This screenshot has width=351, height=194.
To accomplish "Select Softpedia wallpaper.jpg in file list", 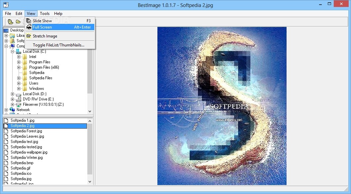I will [29, 152].
